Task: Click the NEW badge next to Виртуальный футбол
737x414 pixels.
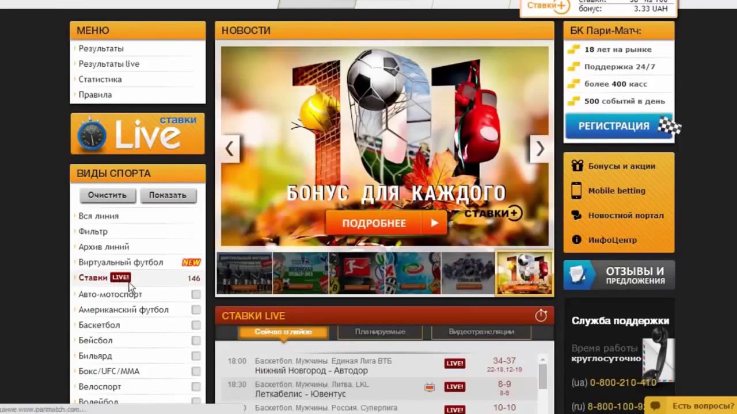Action: coord(191,262)
